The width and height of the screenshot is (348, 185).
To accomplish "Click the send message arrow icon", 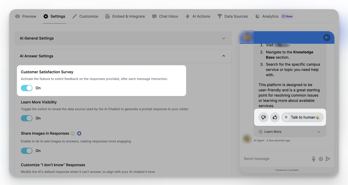I will [x=328, y=159].
